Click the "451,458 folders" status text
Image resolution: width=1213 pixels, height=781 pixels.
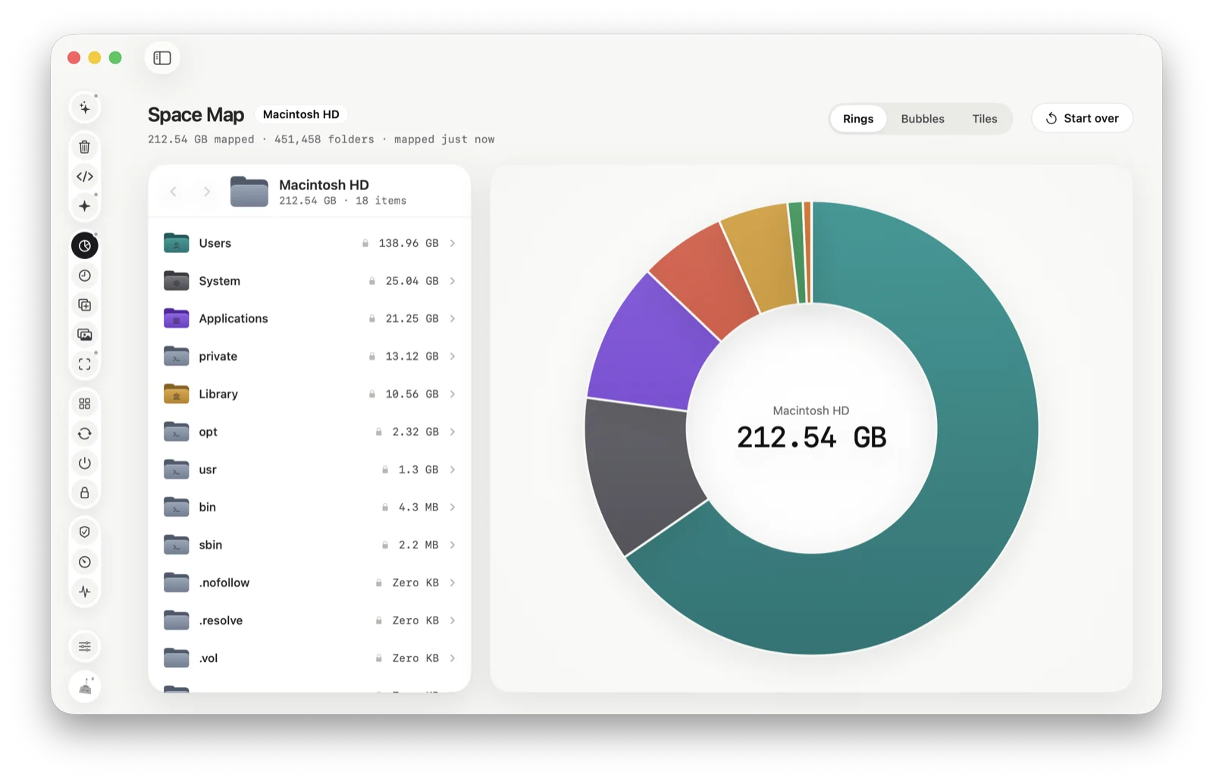coord(324,139)
